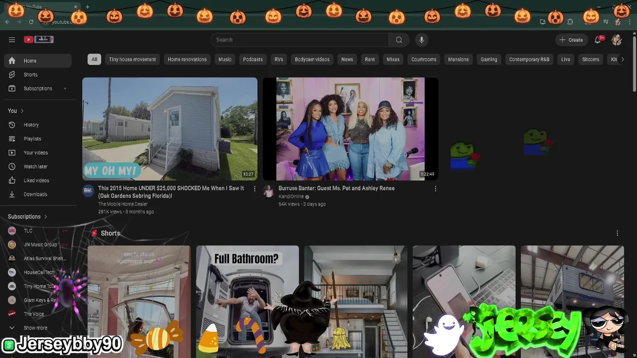This screenshot has width=637, height=358.
Task: Open The Voice channel subscription
Action: pos(38,314)
